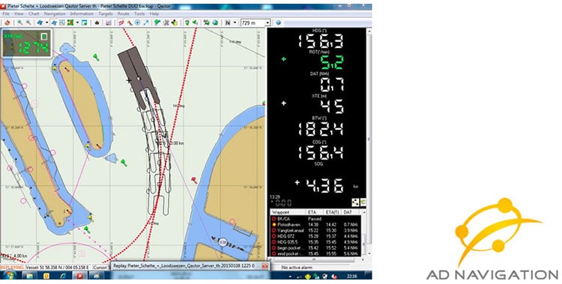This screenshot has height=284, width=562.
Task: Click the green four-square chart toolbar icon
Action: 70,22
